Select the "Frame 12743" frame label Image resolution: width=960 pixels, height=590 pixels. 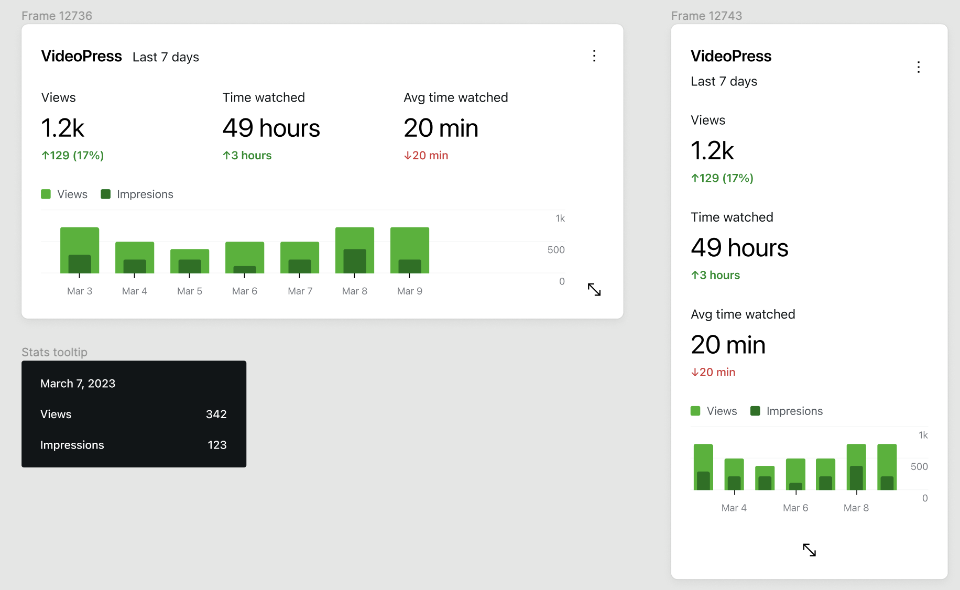(x=706, y=16)
